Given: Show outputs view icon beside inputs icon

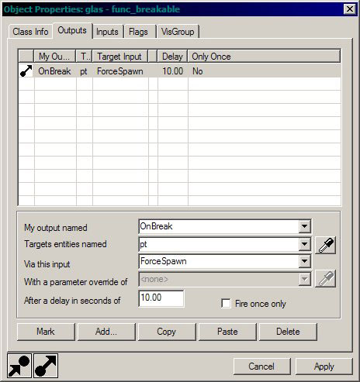Looking at the screenshot, I should coord(46,366).
